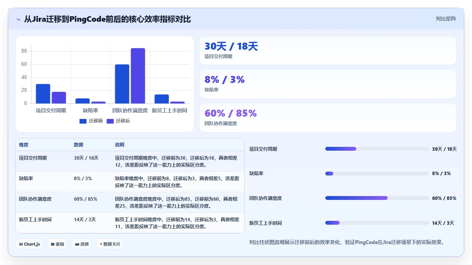
Task: Click the progress value 60% / 85%
Action: (444, 198)
